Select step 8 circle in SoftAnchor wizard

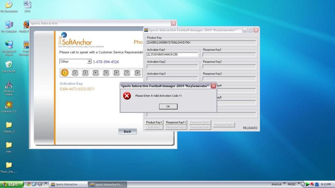coord(138,73)
